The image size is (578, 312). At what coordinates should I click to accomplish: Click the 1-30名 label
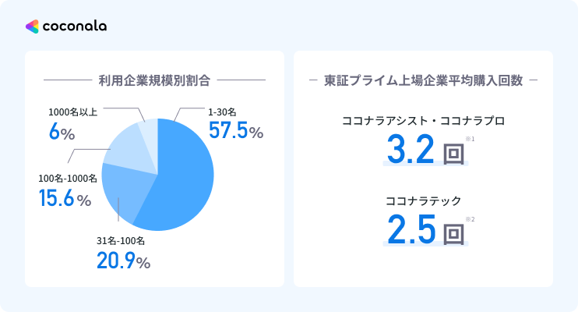point(221,113)
